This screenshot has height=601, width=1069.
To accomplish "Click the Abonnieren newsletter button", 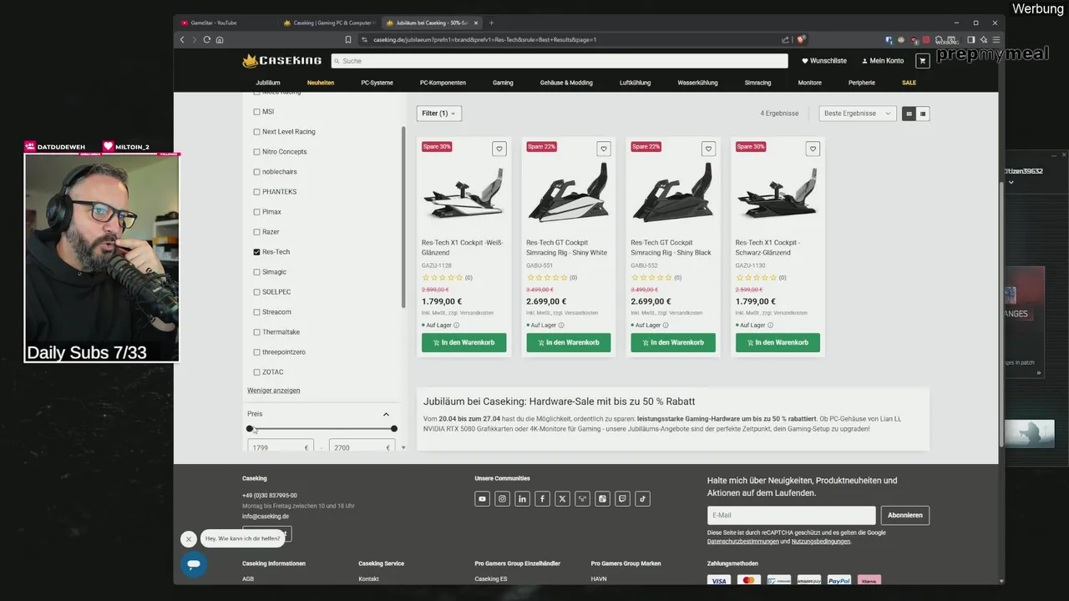I will click(x=905, y=515).
